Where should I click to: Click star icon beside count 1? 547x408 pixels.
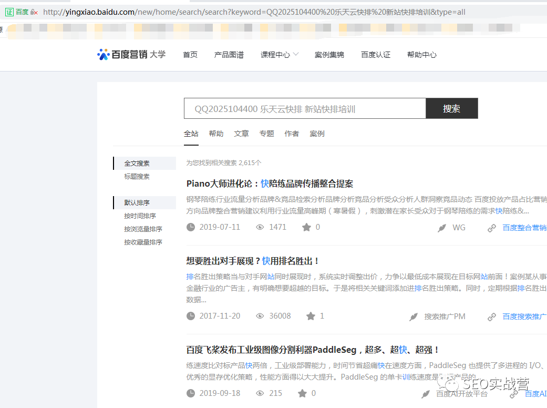click(311, 316)
